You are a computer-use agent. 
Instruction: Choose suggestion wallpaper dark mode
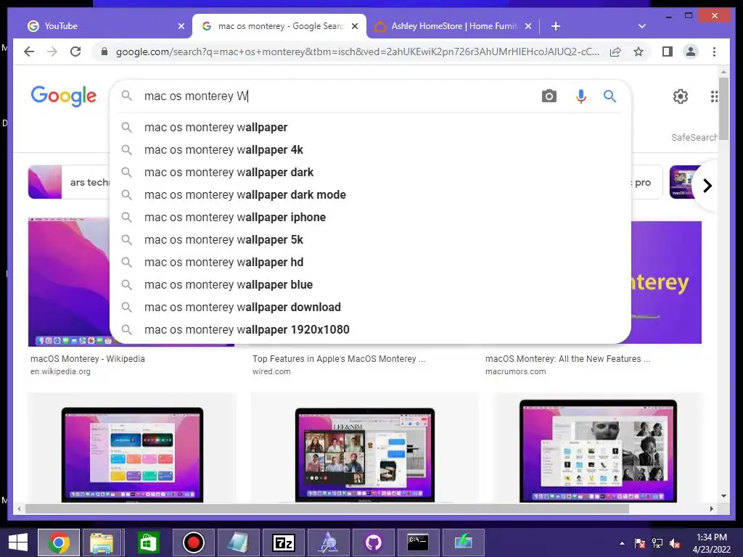click(370, 194)
